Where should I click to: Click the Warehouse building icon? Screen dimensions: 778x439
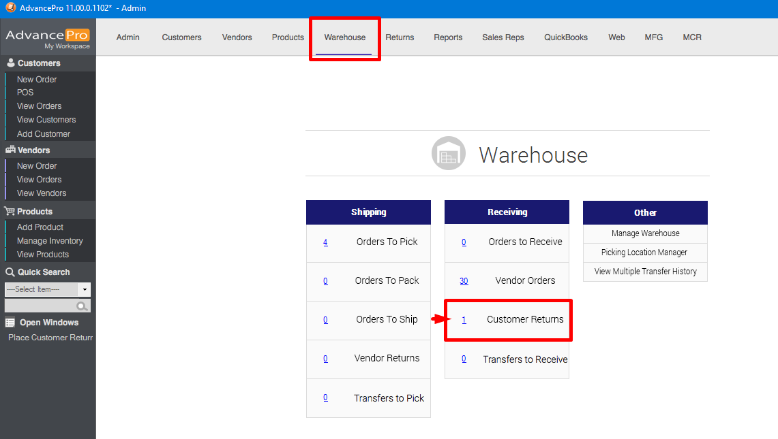[x=448, y=154]
